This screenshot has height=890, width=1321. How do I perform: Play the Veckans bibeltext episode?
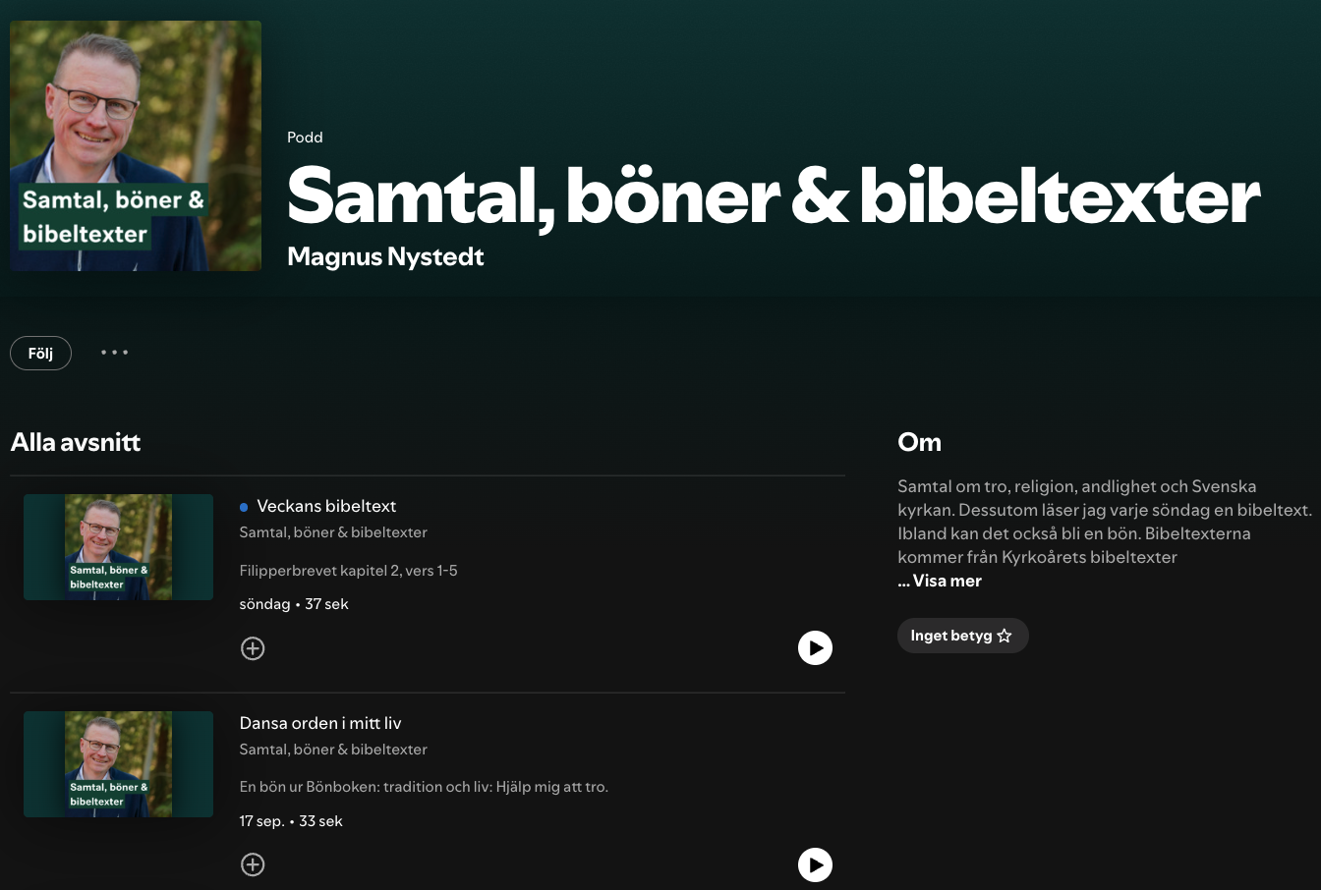tap(815, 648)
